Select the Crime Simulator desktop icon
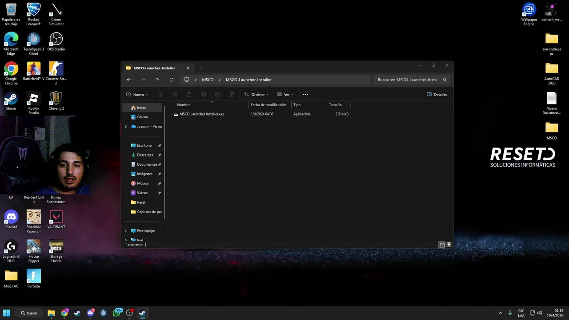569x320 pixels. 56,14
